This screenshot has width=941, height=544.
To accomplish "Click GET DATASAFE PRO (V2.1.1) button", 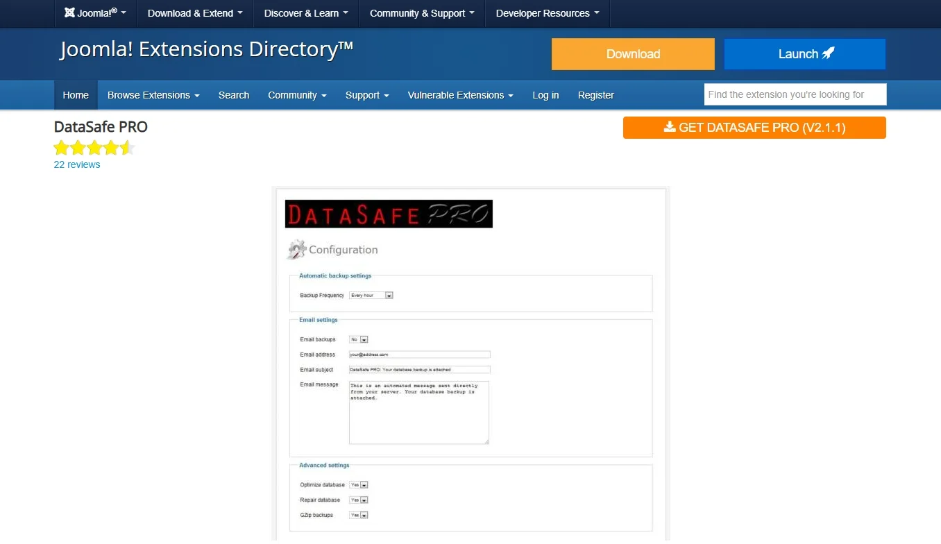I will tap(754, 128).
